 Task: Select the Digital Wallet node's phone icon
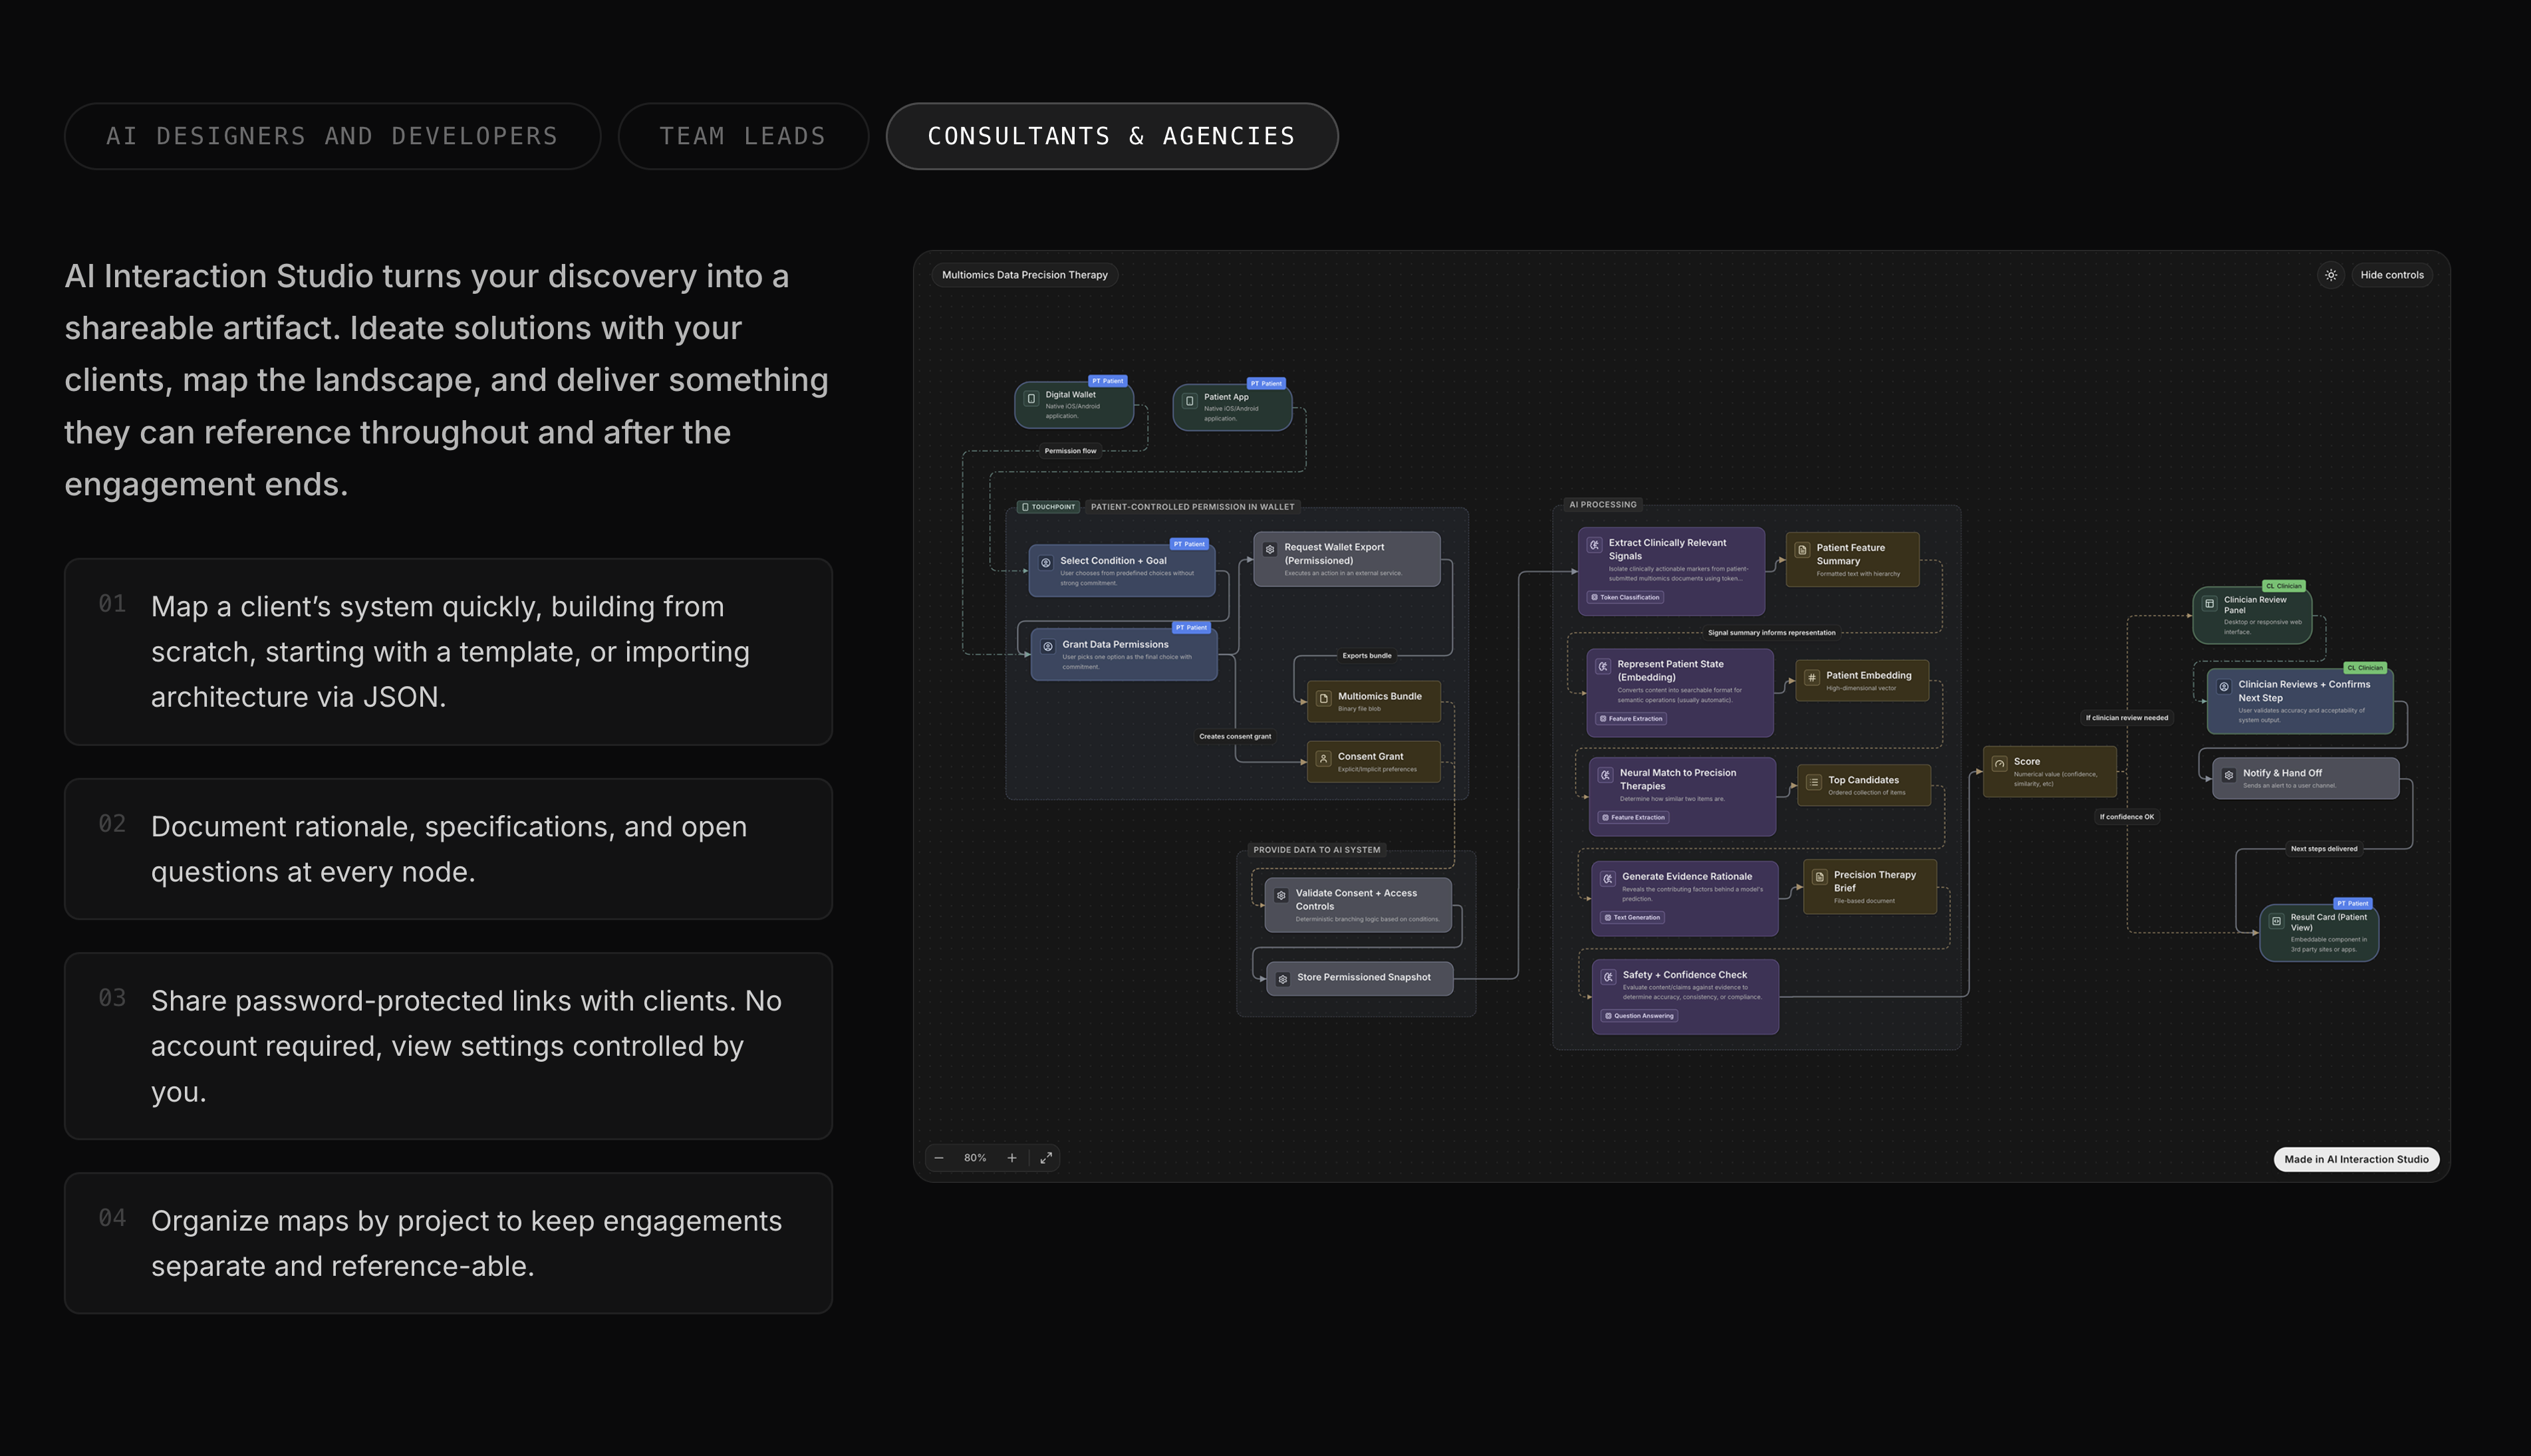click(1031, 399)
